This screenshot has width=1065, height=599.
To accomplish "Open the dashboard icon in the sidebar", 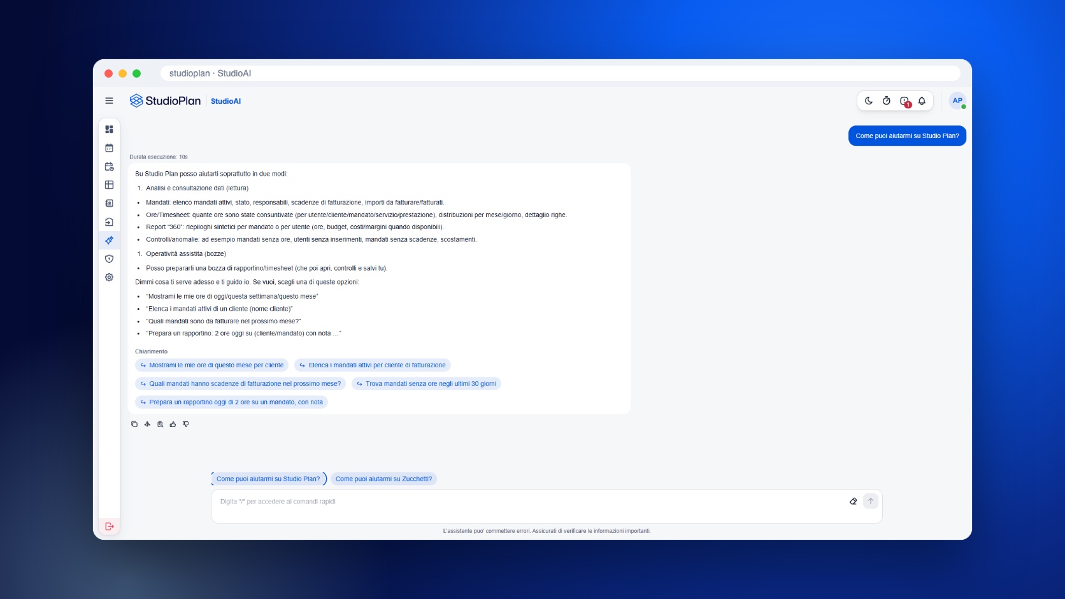I will tap(109, 129).
